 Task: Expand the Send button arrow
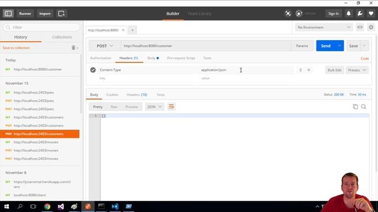click(340, 46)
